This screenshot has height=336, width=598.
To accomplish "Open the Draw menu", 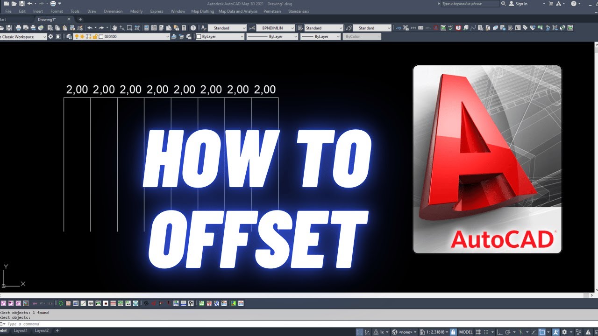I will [x=92, y=11].
